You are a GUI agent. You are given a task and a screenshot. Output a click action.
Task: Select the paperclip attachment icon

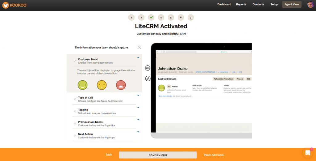point(148,78)
